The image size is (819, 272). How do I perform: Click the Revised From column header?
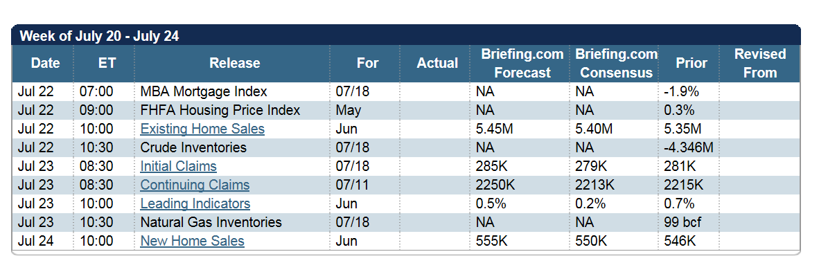[x=760, y=63]
